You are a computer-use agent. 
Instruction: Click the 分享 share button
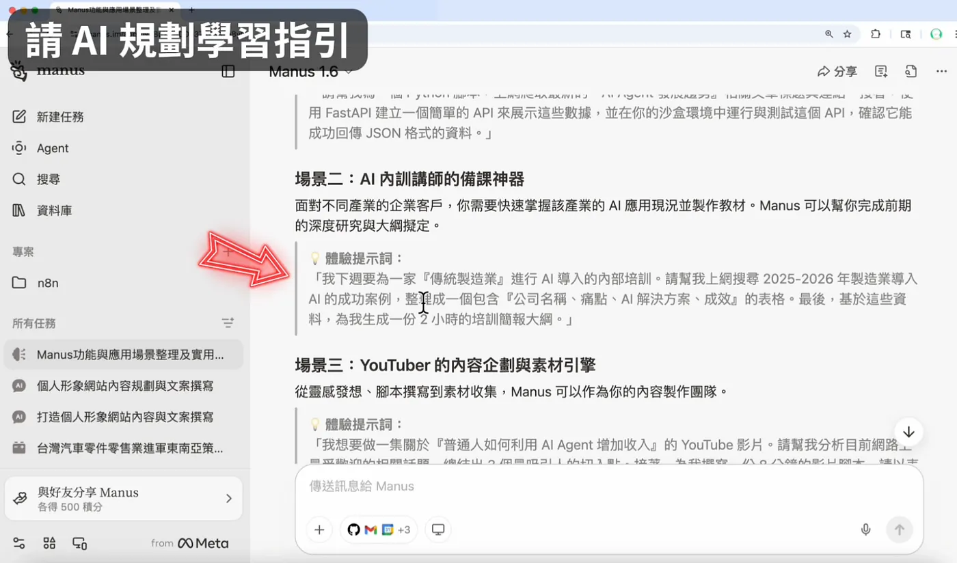pyautogui.click(x=837, y=71)
